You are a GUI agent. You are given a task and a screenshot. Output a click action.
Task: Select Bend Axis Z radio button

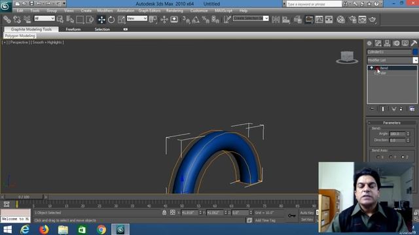tap(403, 157)
